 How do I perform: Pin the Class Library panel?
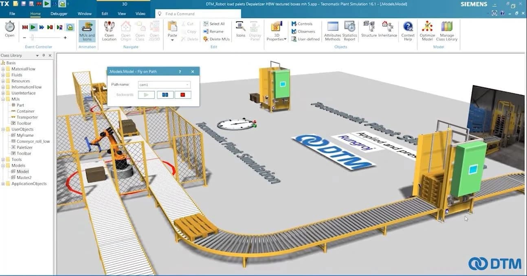(44, 55)
